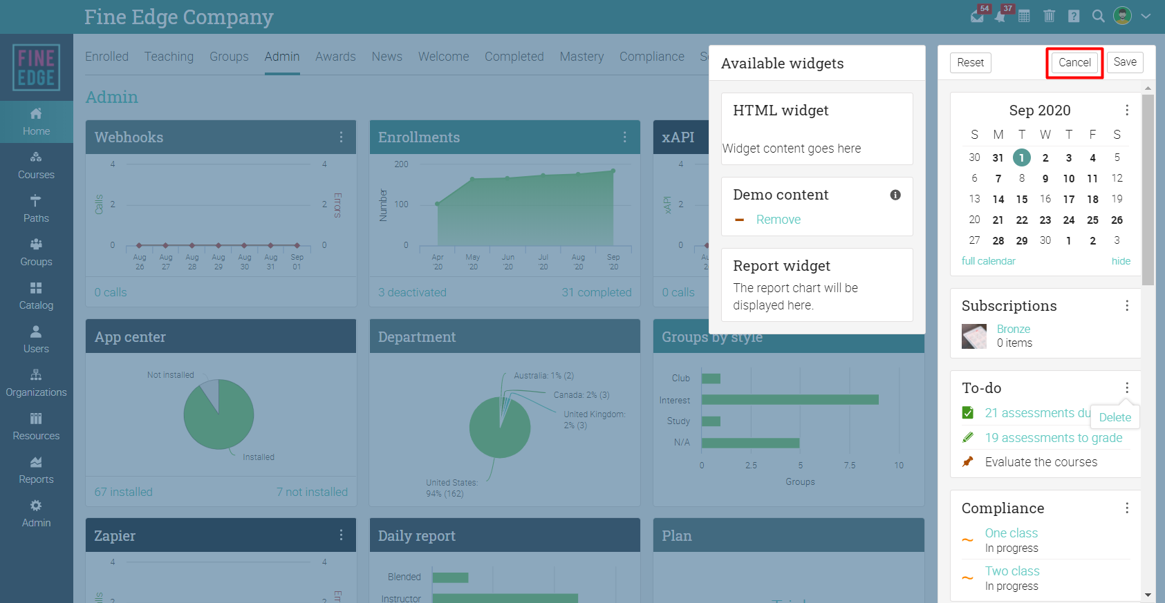The image size is (1165, 603).
Task: Expand the user avatar dropdown arrow
Action: [1146, 16]
